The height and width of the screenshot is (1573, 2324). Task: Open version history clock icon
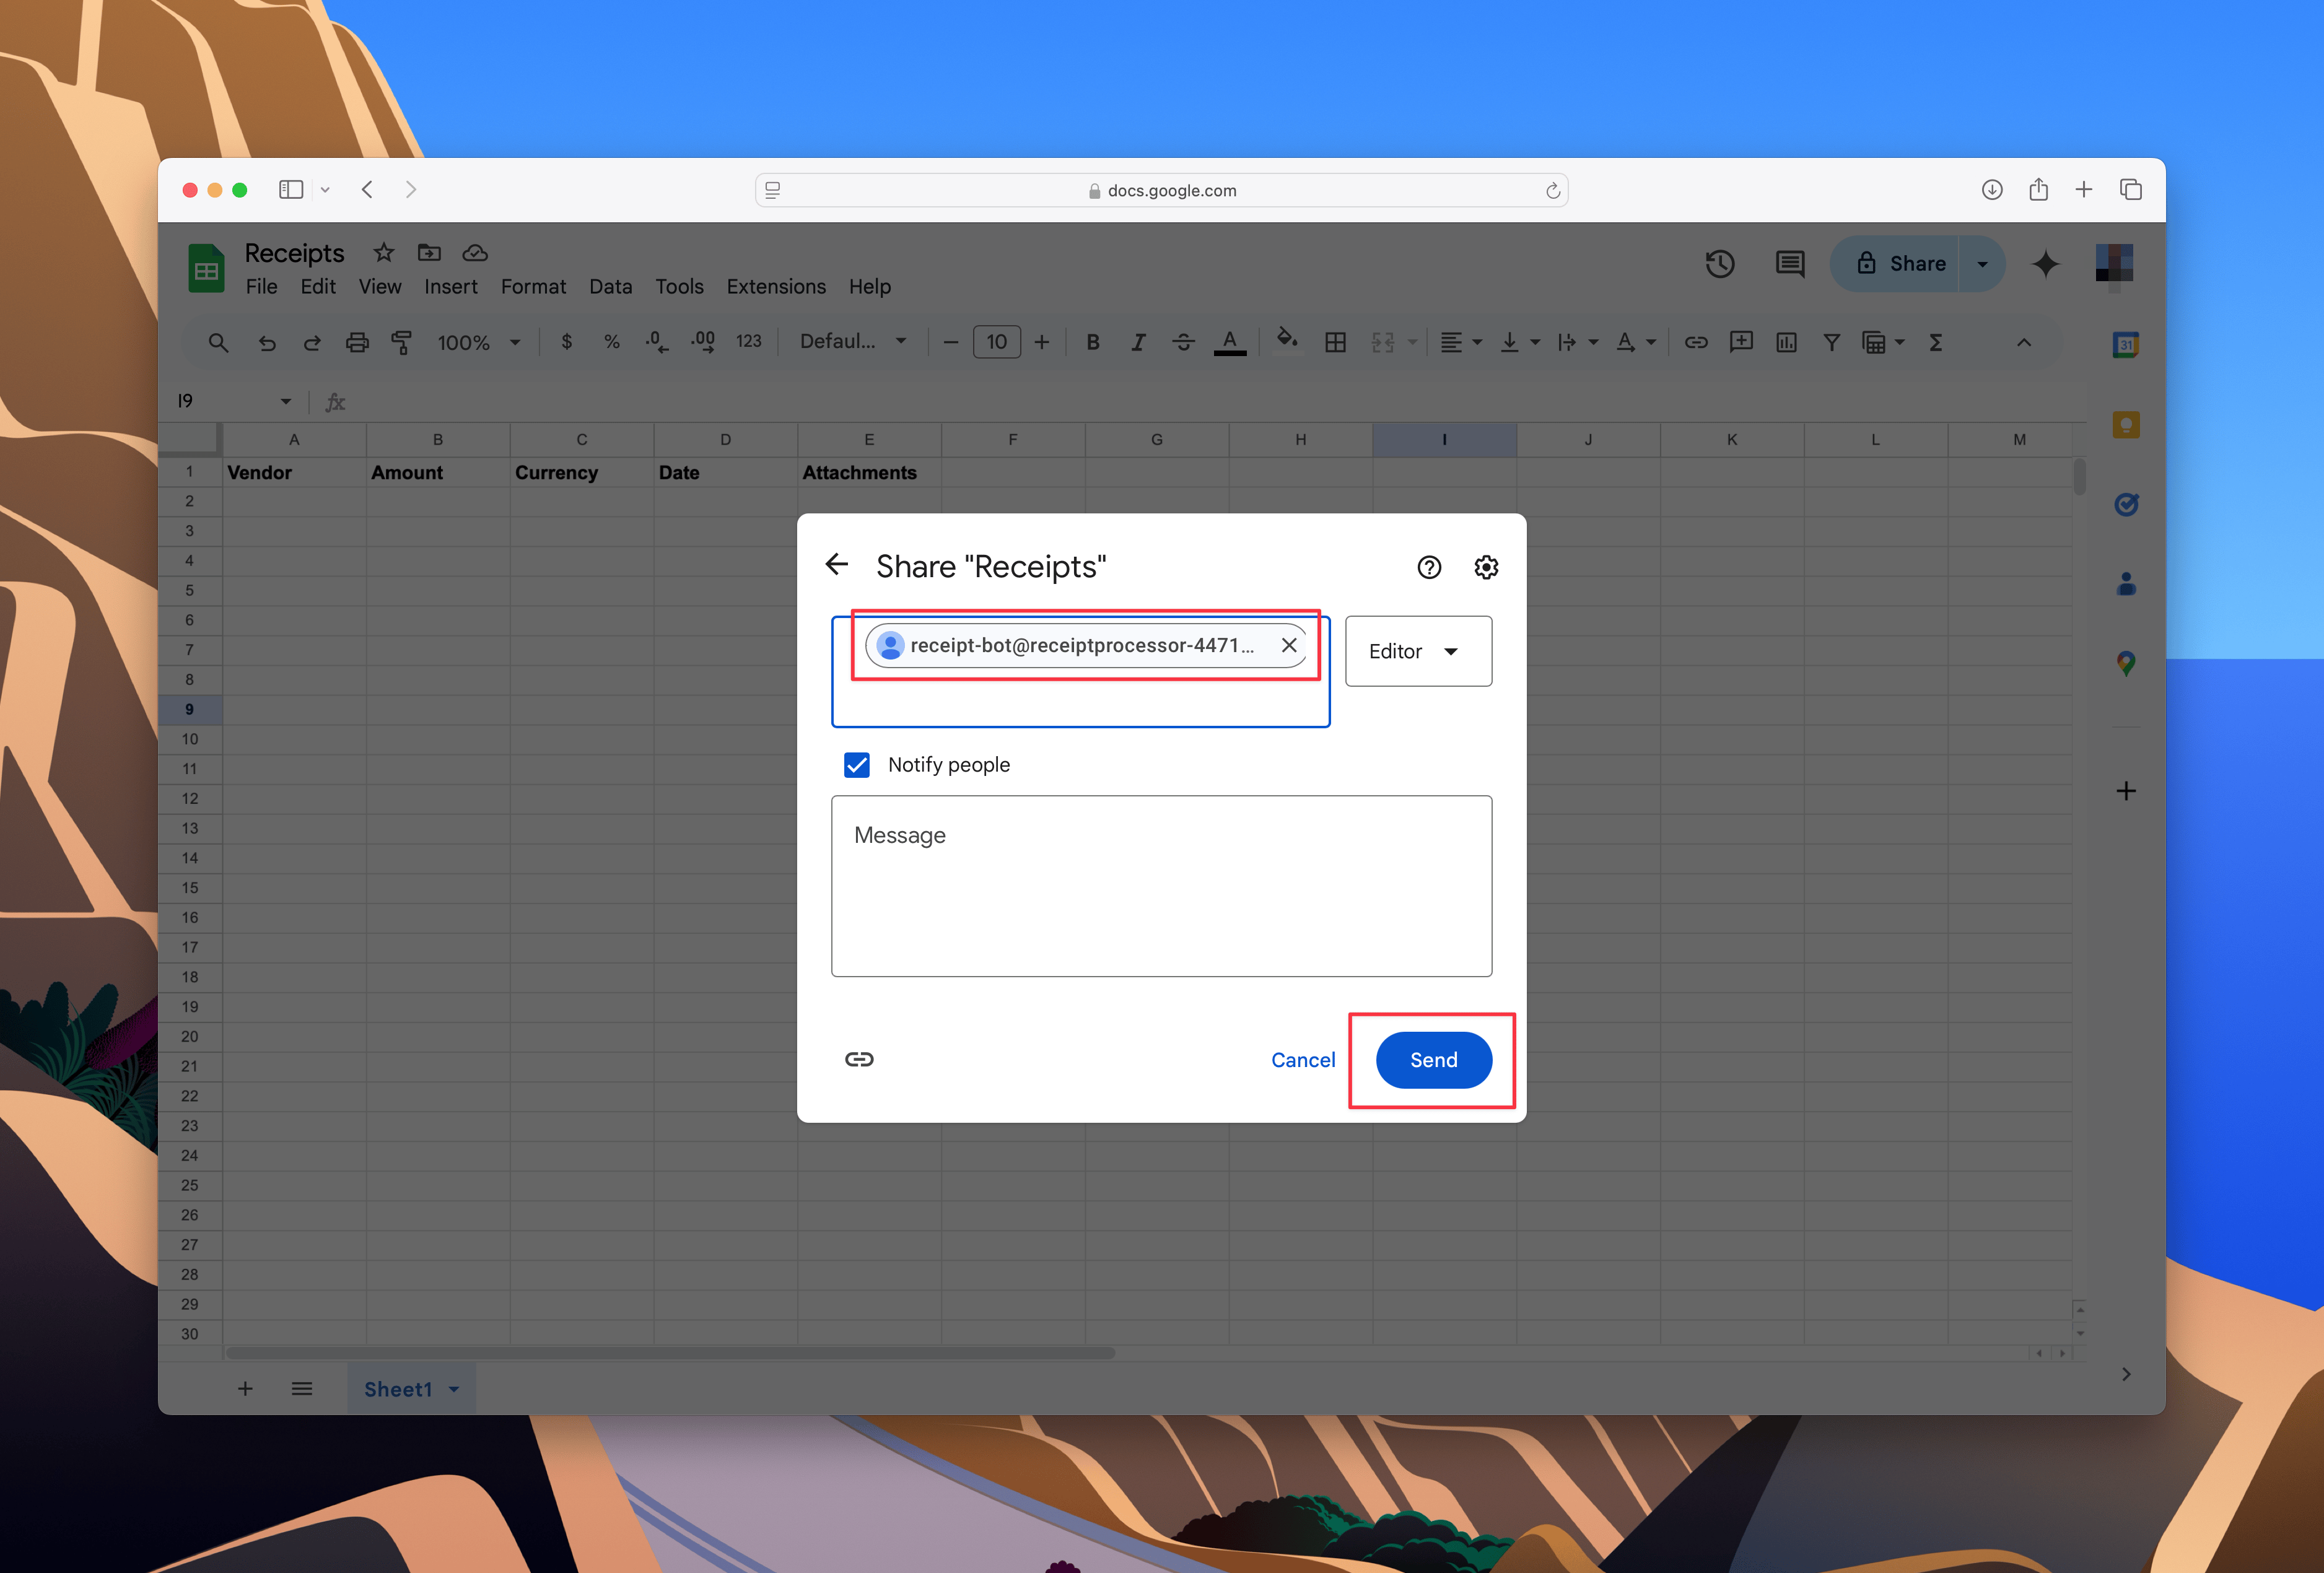pos(1720,264)
